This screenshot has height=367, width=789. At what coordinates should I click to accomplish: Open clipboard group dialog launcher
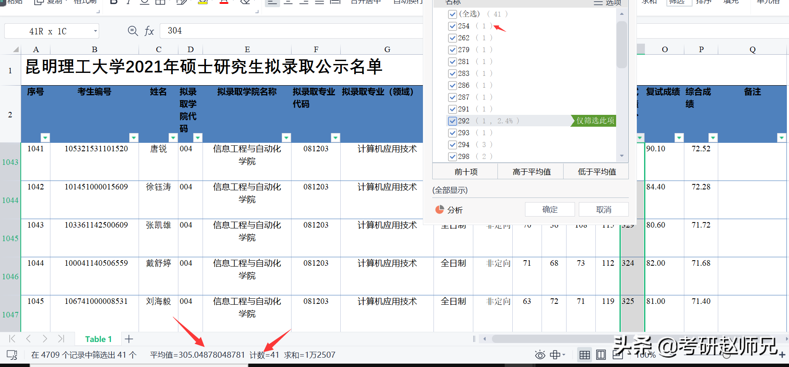(x=98, y=11)
